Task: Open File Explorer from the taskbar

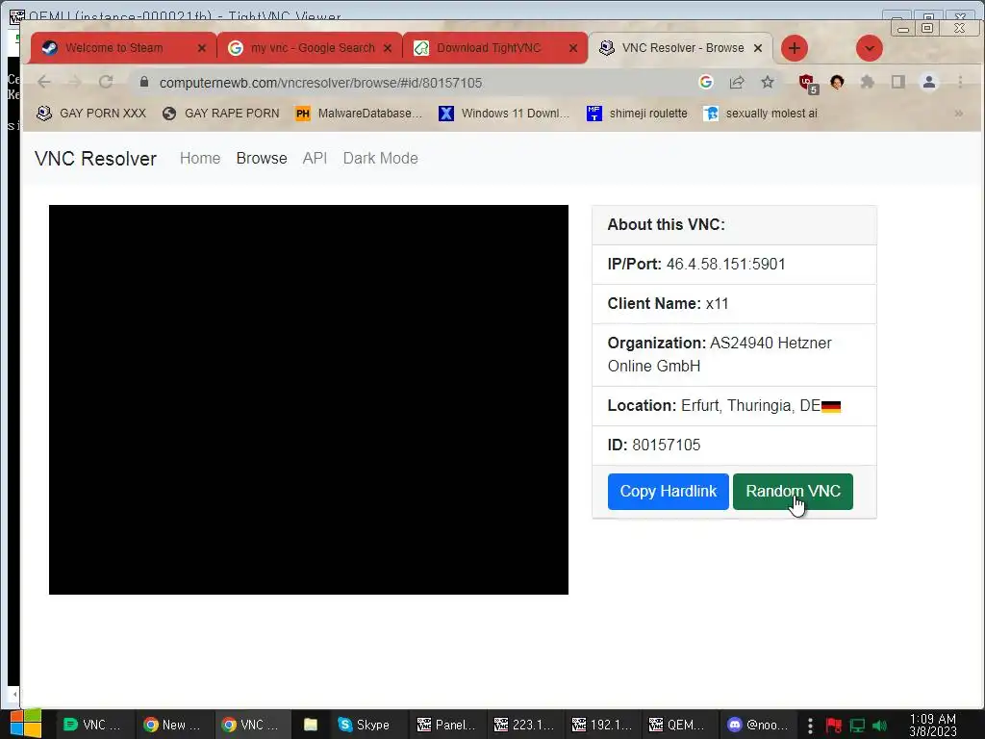Action: 311,725
